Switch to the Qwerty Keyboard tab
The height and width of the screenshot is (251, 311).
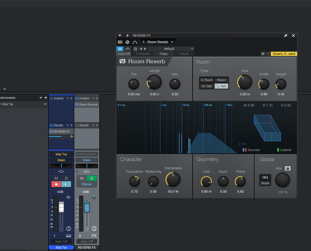pos(284,54)
